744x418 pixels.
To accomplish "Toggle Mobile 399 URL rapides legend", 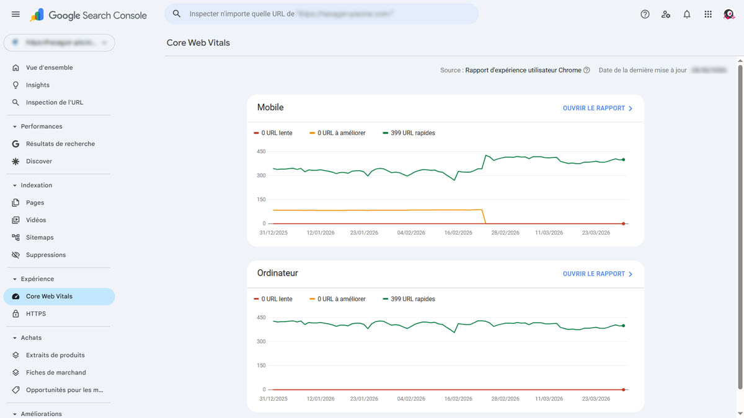I will (409, 133).
